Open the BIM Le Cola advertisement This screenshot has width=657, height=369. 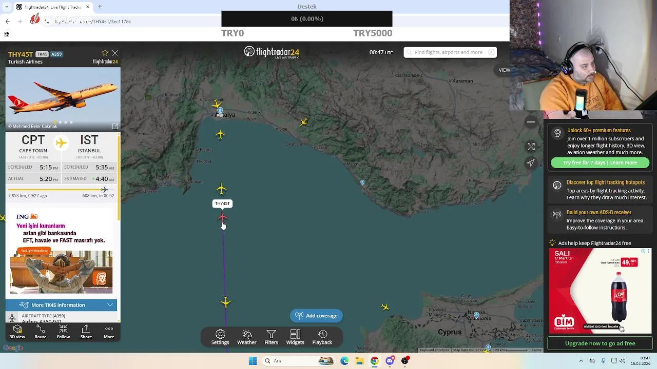[x=600, y=291]
